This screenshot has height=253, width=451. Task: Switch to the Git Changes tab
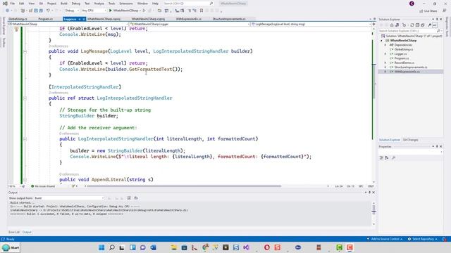click(x=410, y=140)
